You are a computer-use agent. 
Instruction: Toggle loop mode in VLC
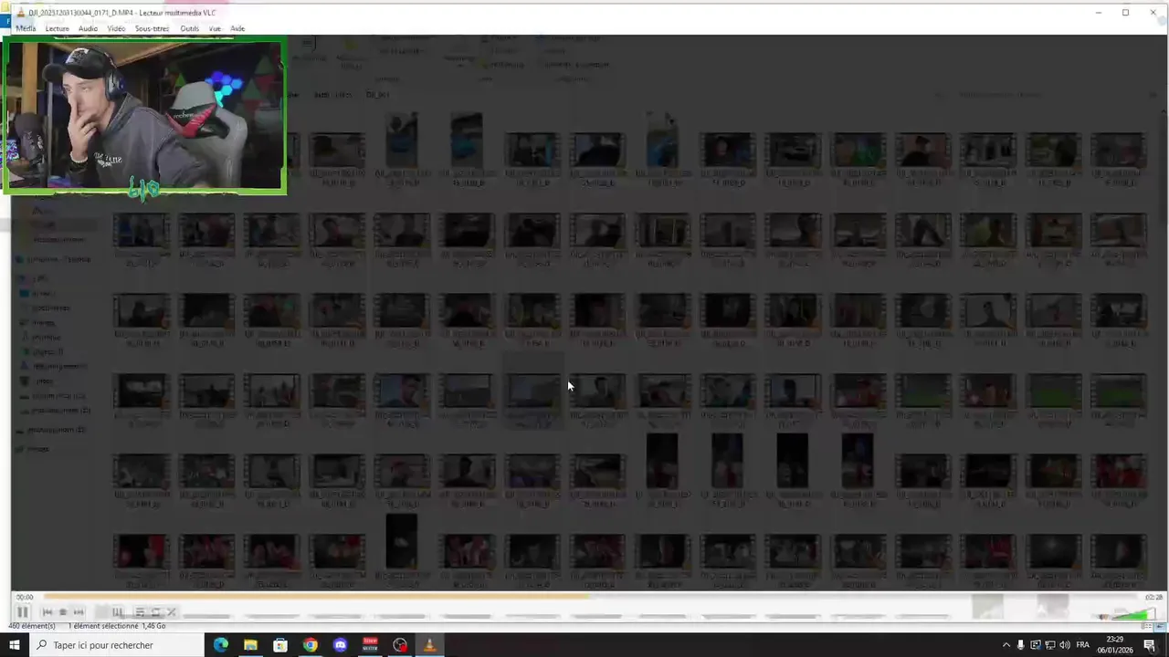[155, 612]
